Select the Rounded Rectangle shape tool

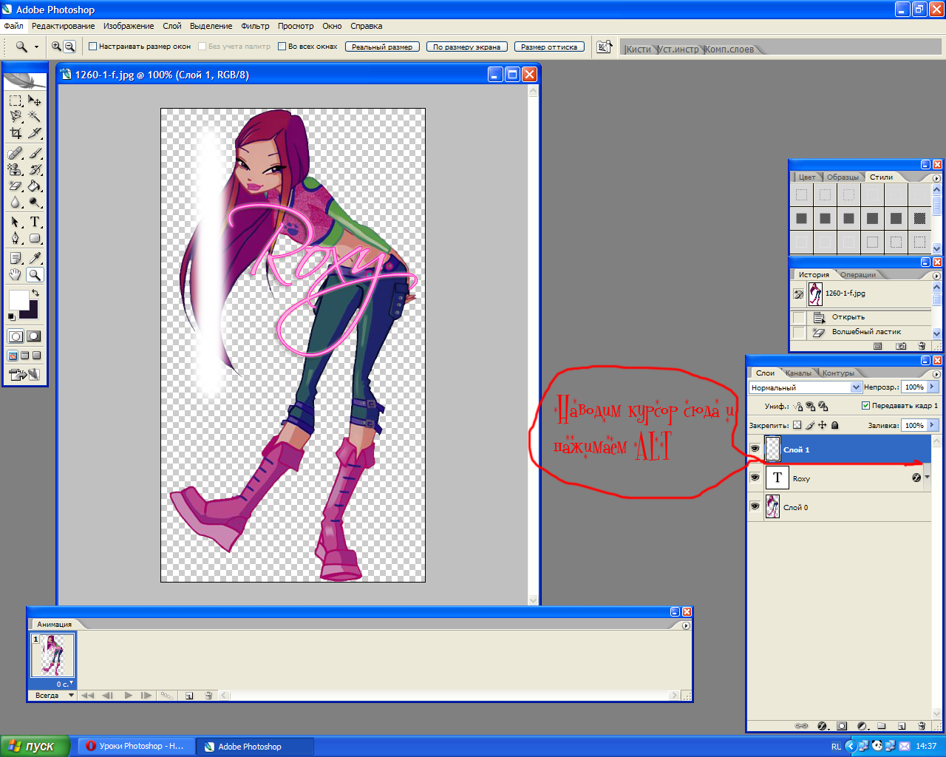click(35, 238)
